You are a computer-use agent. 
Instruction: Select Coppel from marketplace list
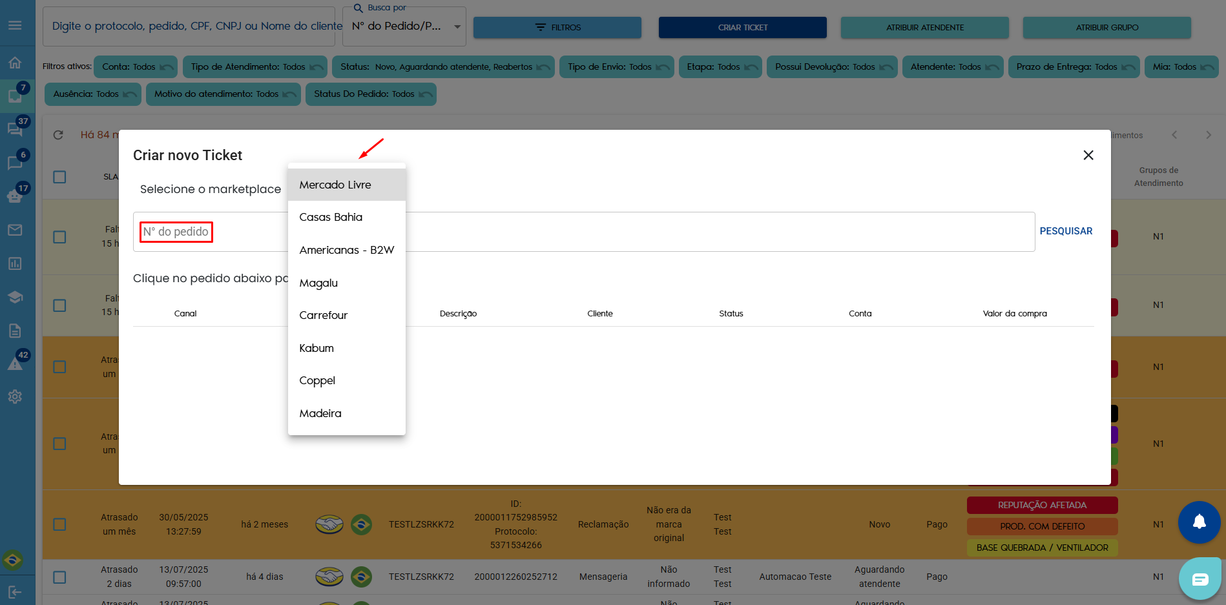(347, 380)
